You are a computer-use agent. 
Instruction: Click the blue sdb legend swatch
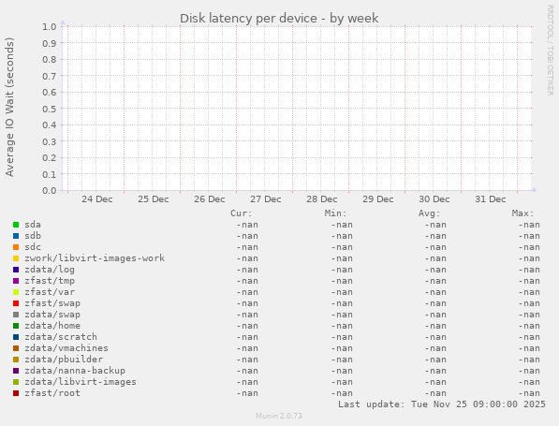16,236
